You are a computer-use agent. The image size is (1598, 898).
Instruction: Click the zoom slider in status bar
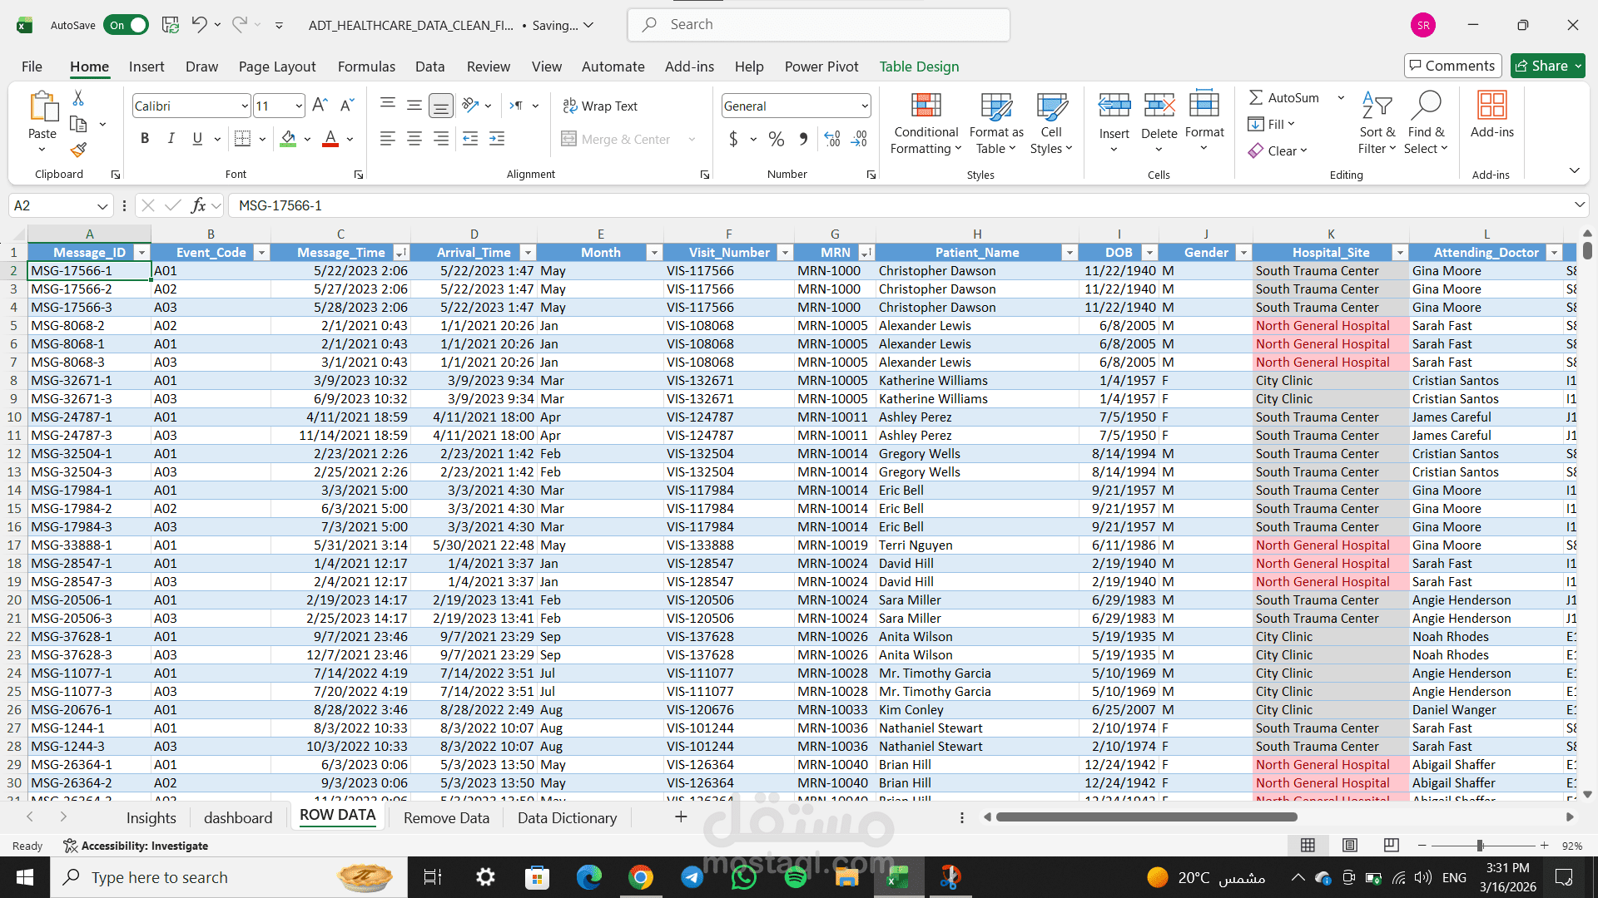[x=1480, y=846]
